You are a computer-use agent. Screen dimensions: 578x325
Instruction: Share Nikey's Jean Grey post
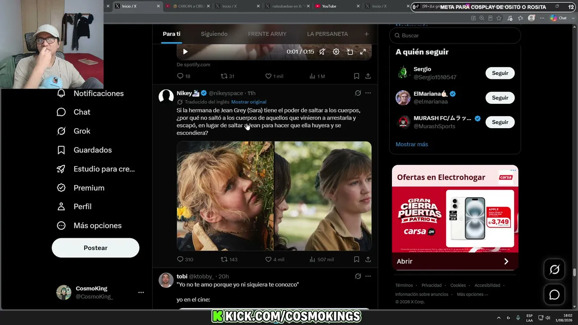click(368, 260)
